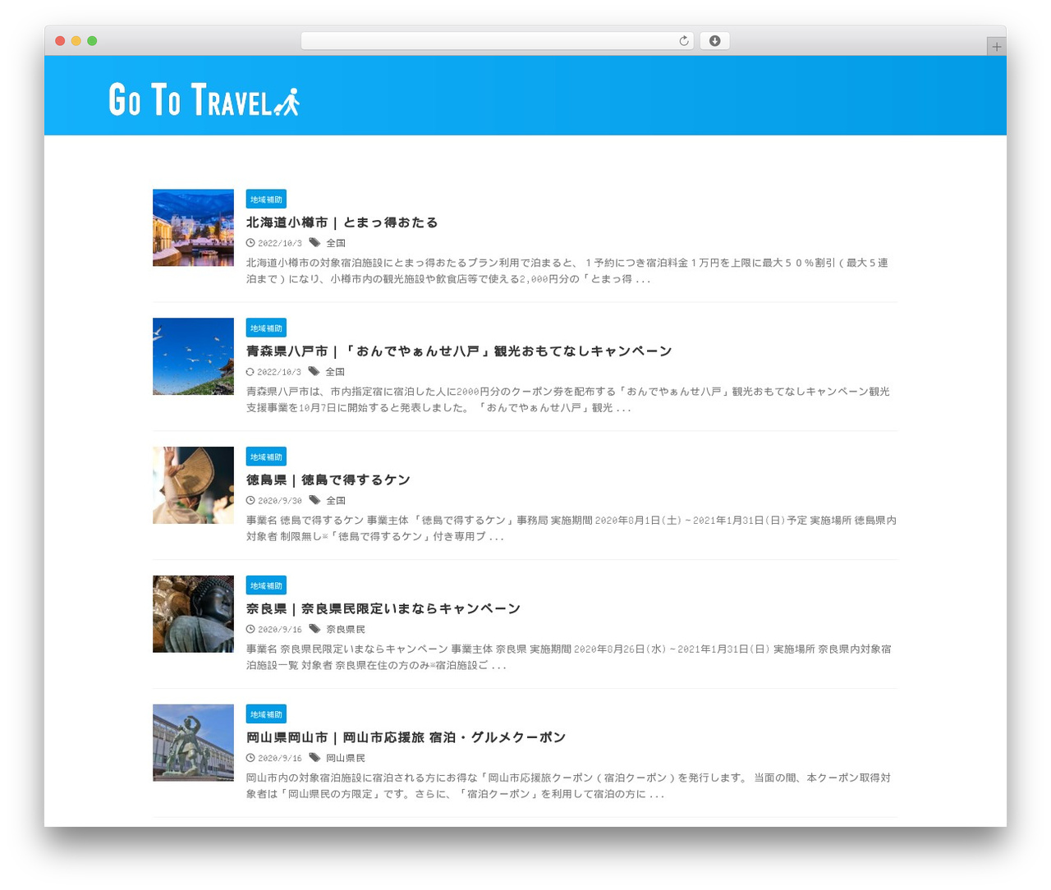The height and width of the screenshot is (890, 1051).
Task: Click the Okayama statue thumbnail
Action: 193,743
